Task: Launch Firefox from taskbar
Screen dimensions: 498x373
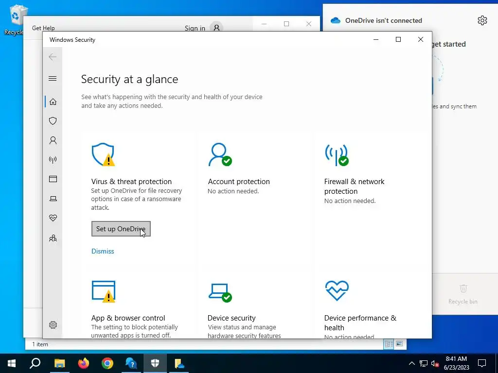Action: [x=84, y=363]
